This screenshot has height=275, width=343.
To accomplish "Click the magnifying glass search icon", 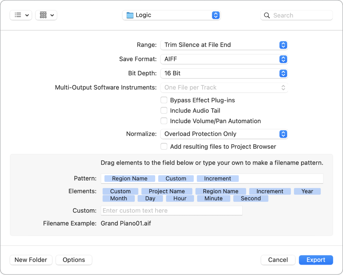I will point(267,16).
